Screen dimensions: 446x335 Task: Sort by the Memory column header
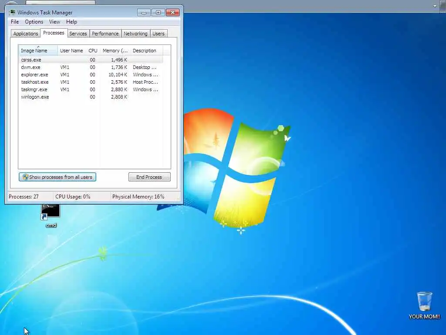click(115, 51)
